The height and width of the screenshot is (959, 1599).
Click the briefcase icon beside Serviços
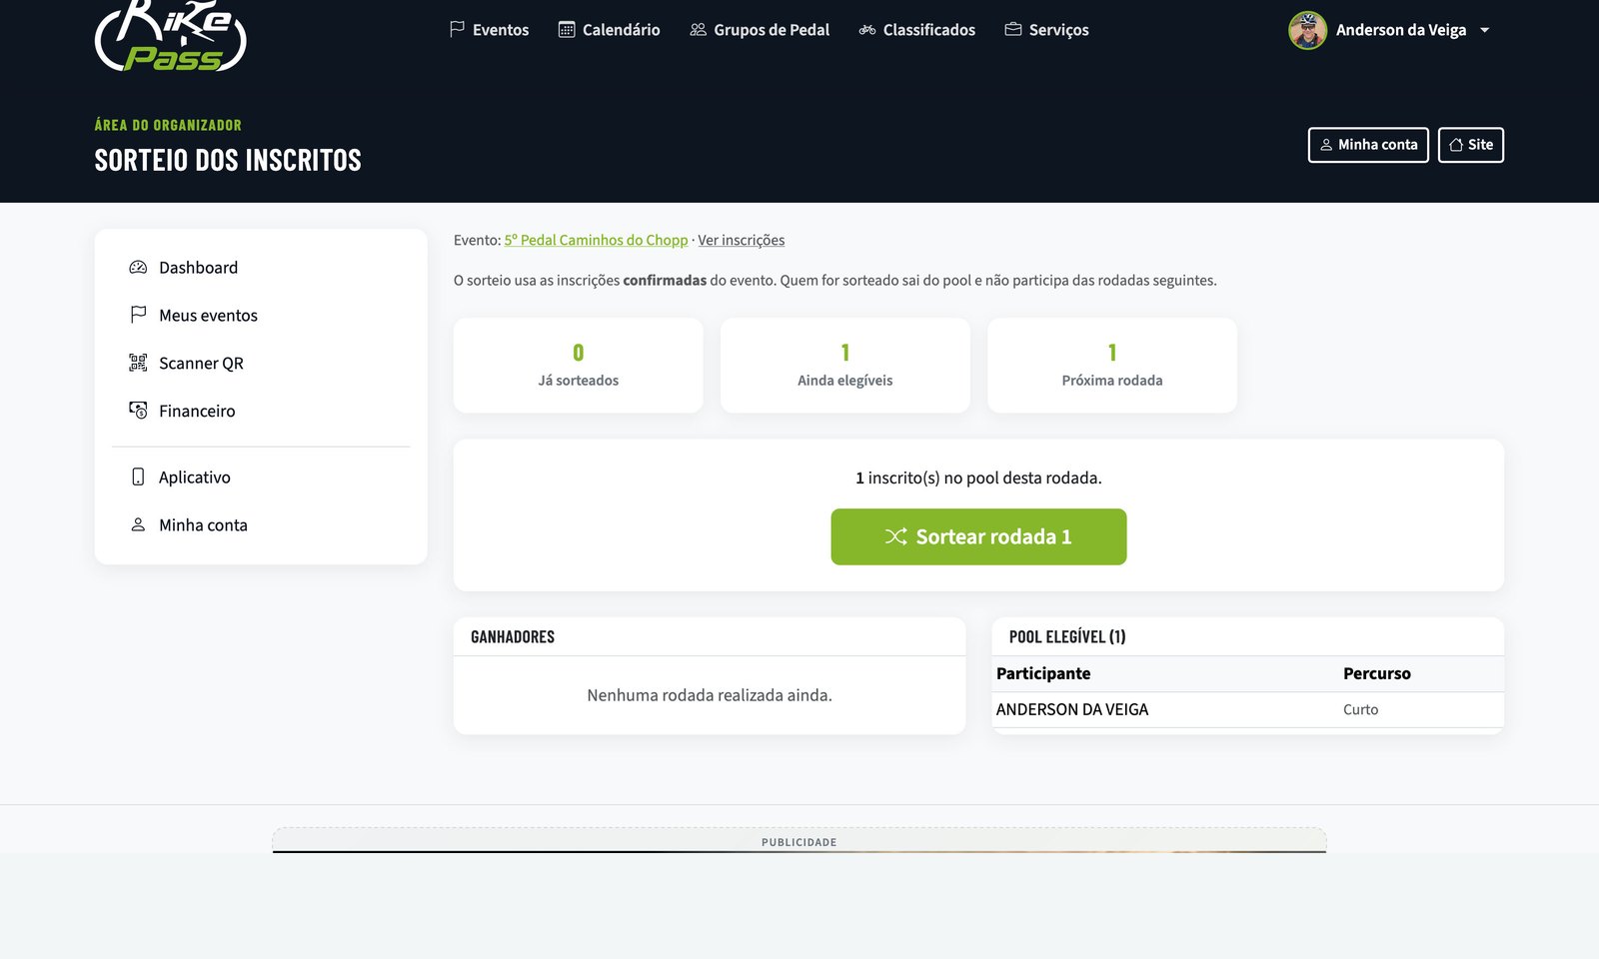1012,30
